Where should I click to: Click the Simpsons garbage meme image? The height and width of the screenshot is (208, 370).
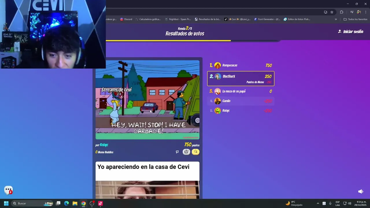[x=147, y=100]
